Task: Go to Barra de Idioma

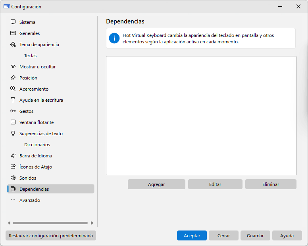Action: tap(51, 155)
